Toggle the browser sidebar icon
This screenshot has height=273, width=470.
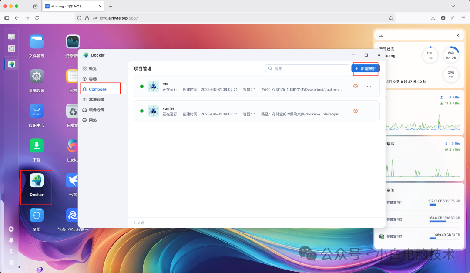[7, 18]
